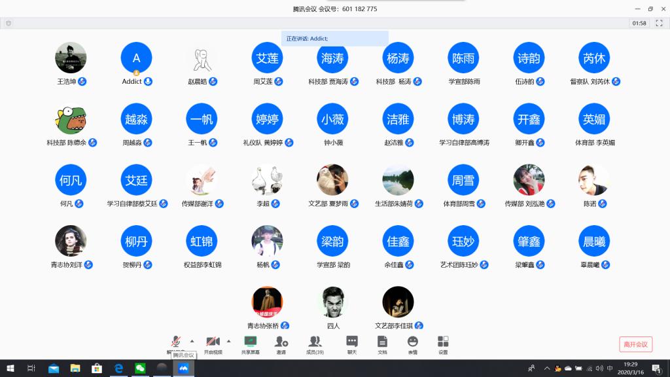Expand video options arrow beside camera
This screenshot has width=670, height=377.
pyautogui.click(x=228, y=341)
